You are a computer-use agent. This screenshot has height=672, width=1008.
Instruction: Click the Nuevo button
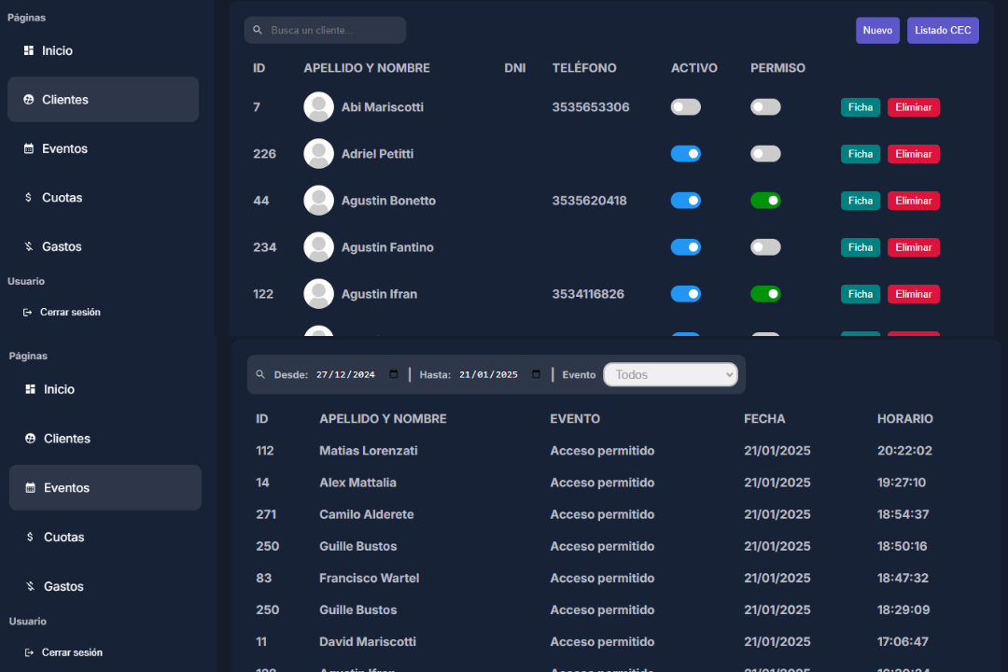877,31
